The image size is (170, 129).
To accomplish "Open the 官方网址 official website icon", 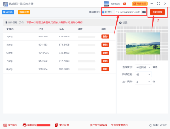I will [x=5, y=125].
